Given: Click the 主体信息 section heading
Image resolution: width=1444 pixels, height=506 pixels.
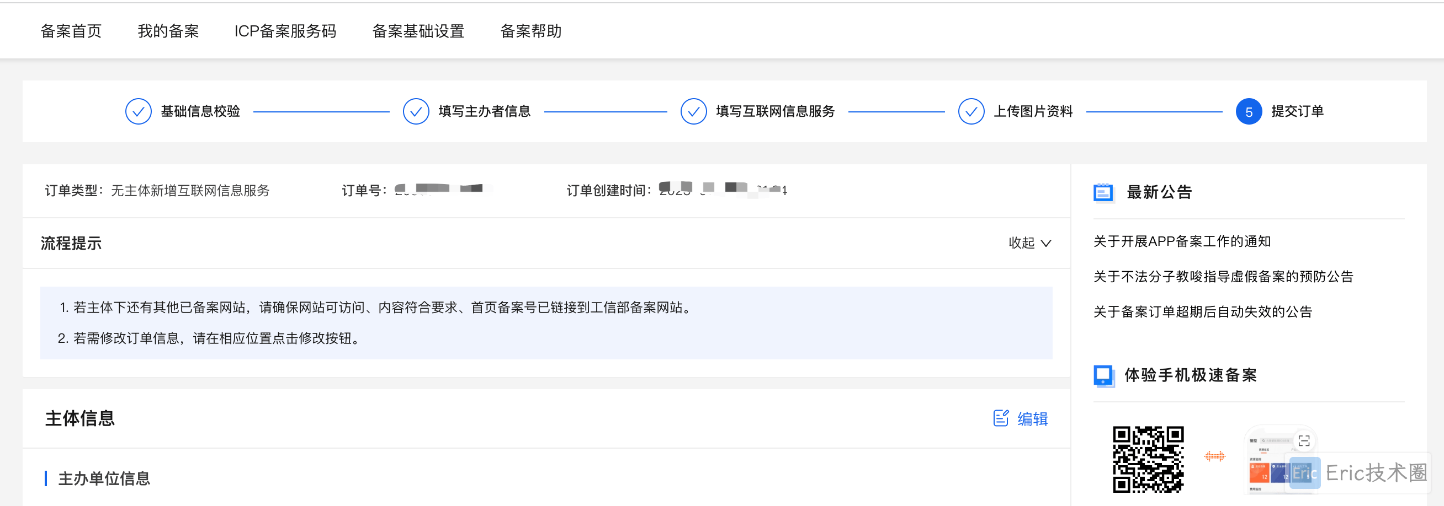Looking at the screenshot, I should point(79,419).
